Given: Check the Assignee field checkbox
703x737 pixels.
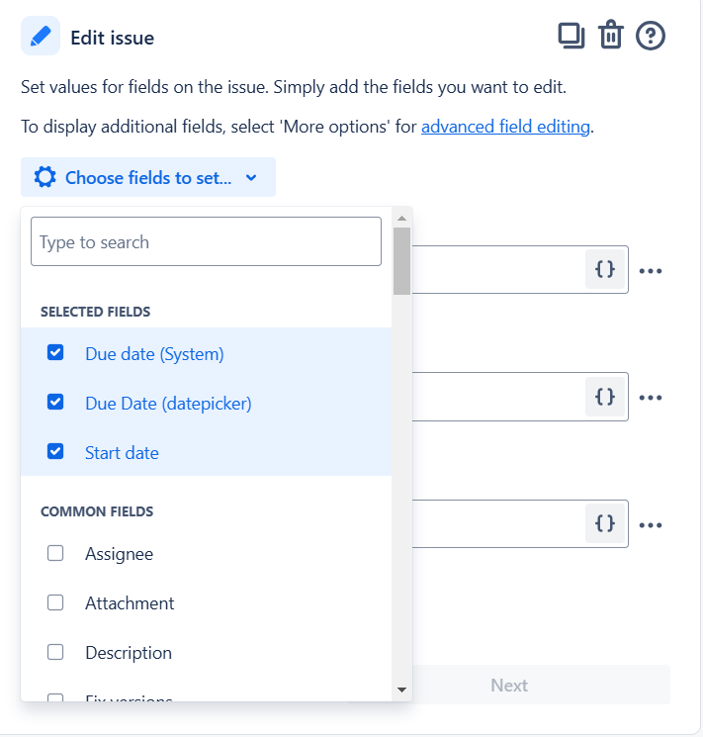Looking at the screenshot, I should [55, 553].
